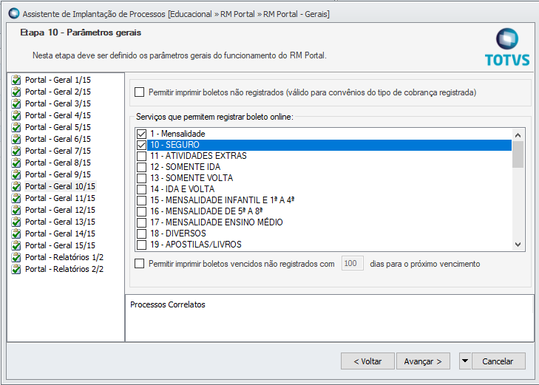The height and width of the screenshot is (385, 539).
Task: Uncheck the 1 - Mensalidade service
Action: (141, 134)
